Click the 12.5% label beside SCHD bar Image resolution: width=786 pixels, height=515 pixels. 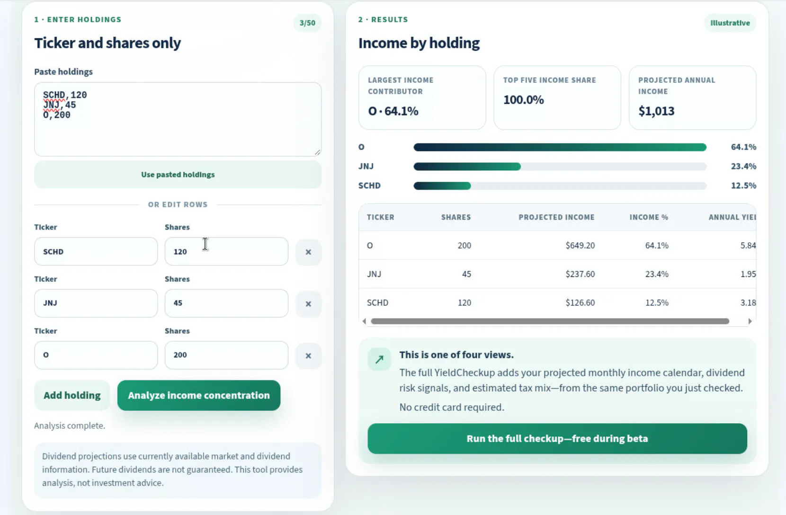point(743,186)
